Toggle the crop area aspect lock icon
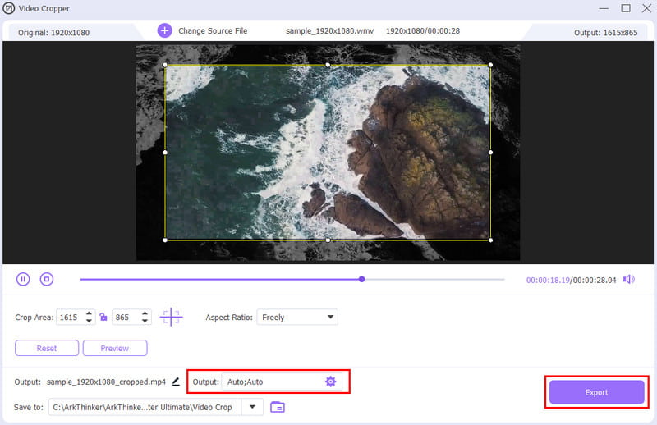 coord(103,317)
